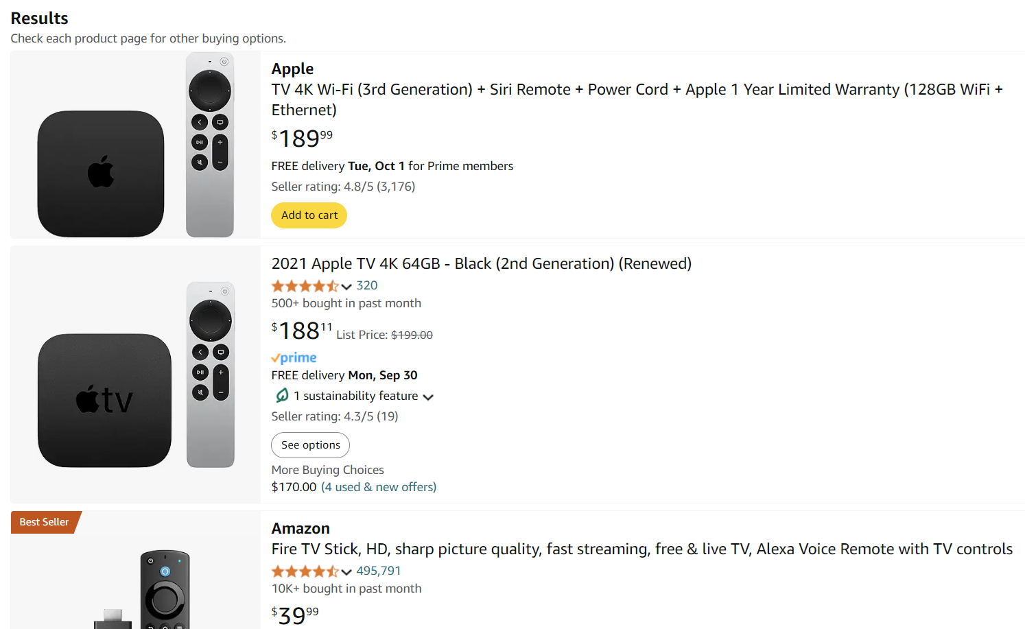
Task: Click See options for the renewed Apple TV
Action: pos(310,444)
